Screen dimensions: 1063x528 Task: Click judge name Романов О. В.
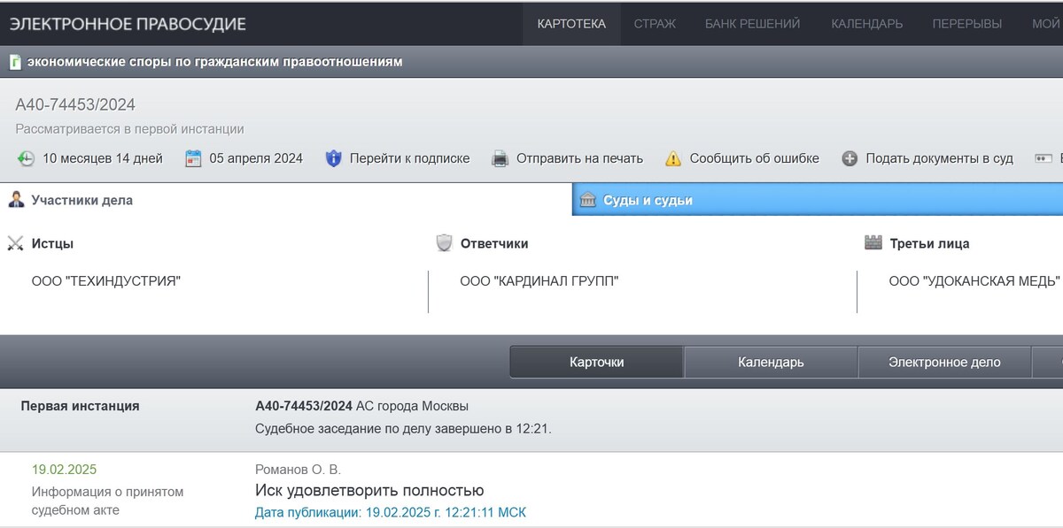[298, 470]
